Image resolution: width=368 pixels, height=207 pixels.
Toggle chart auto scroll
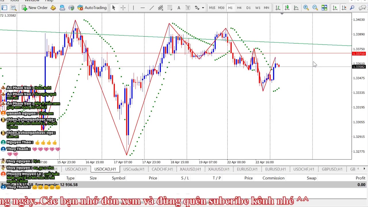coord(335,8)
